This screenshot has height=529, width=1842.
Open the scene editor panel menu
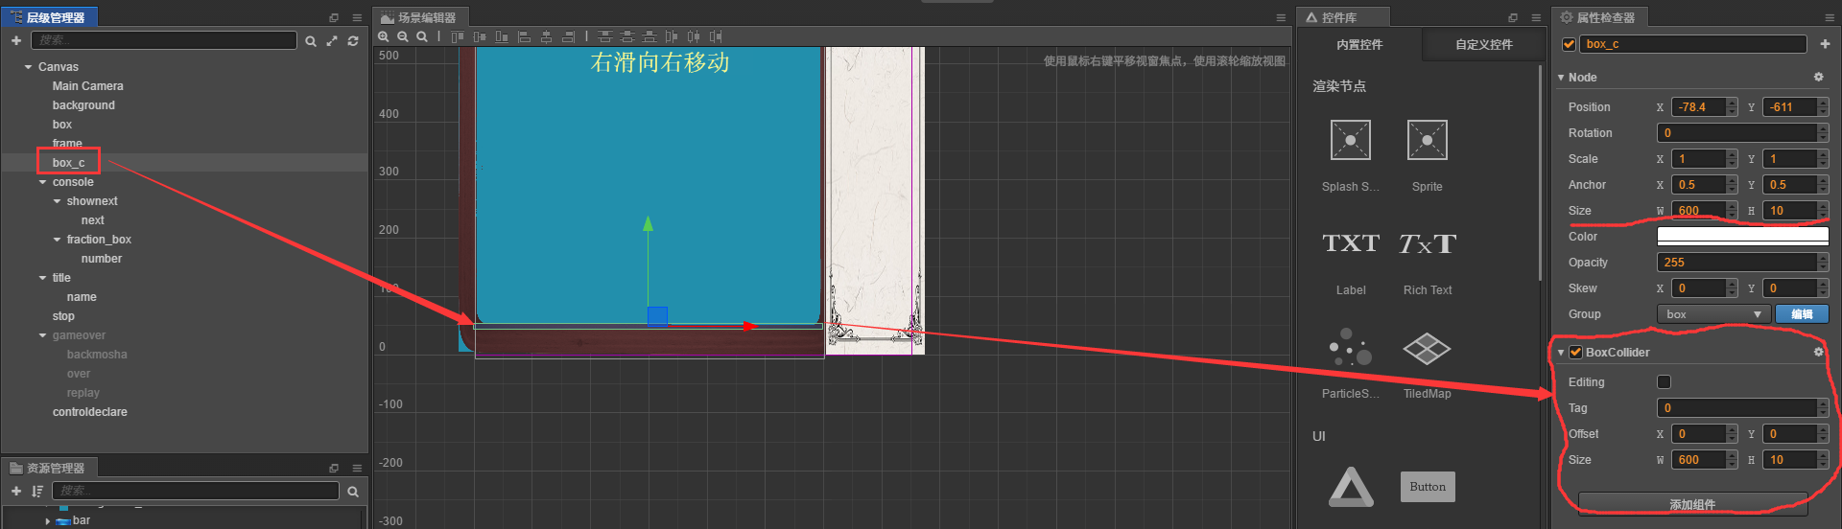coord(1281,17)
